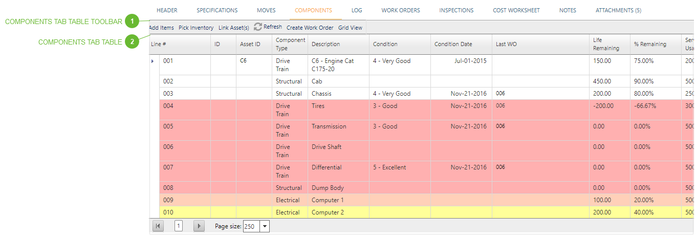Select the MOVES tab

point(266,10)
